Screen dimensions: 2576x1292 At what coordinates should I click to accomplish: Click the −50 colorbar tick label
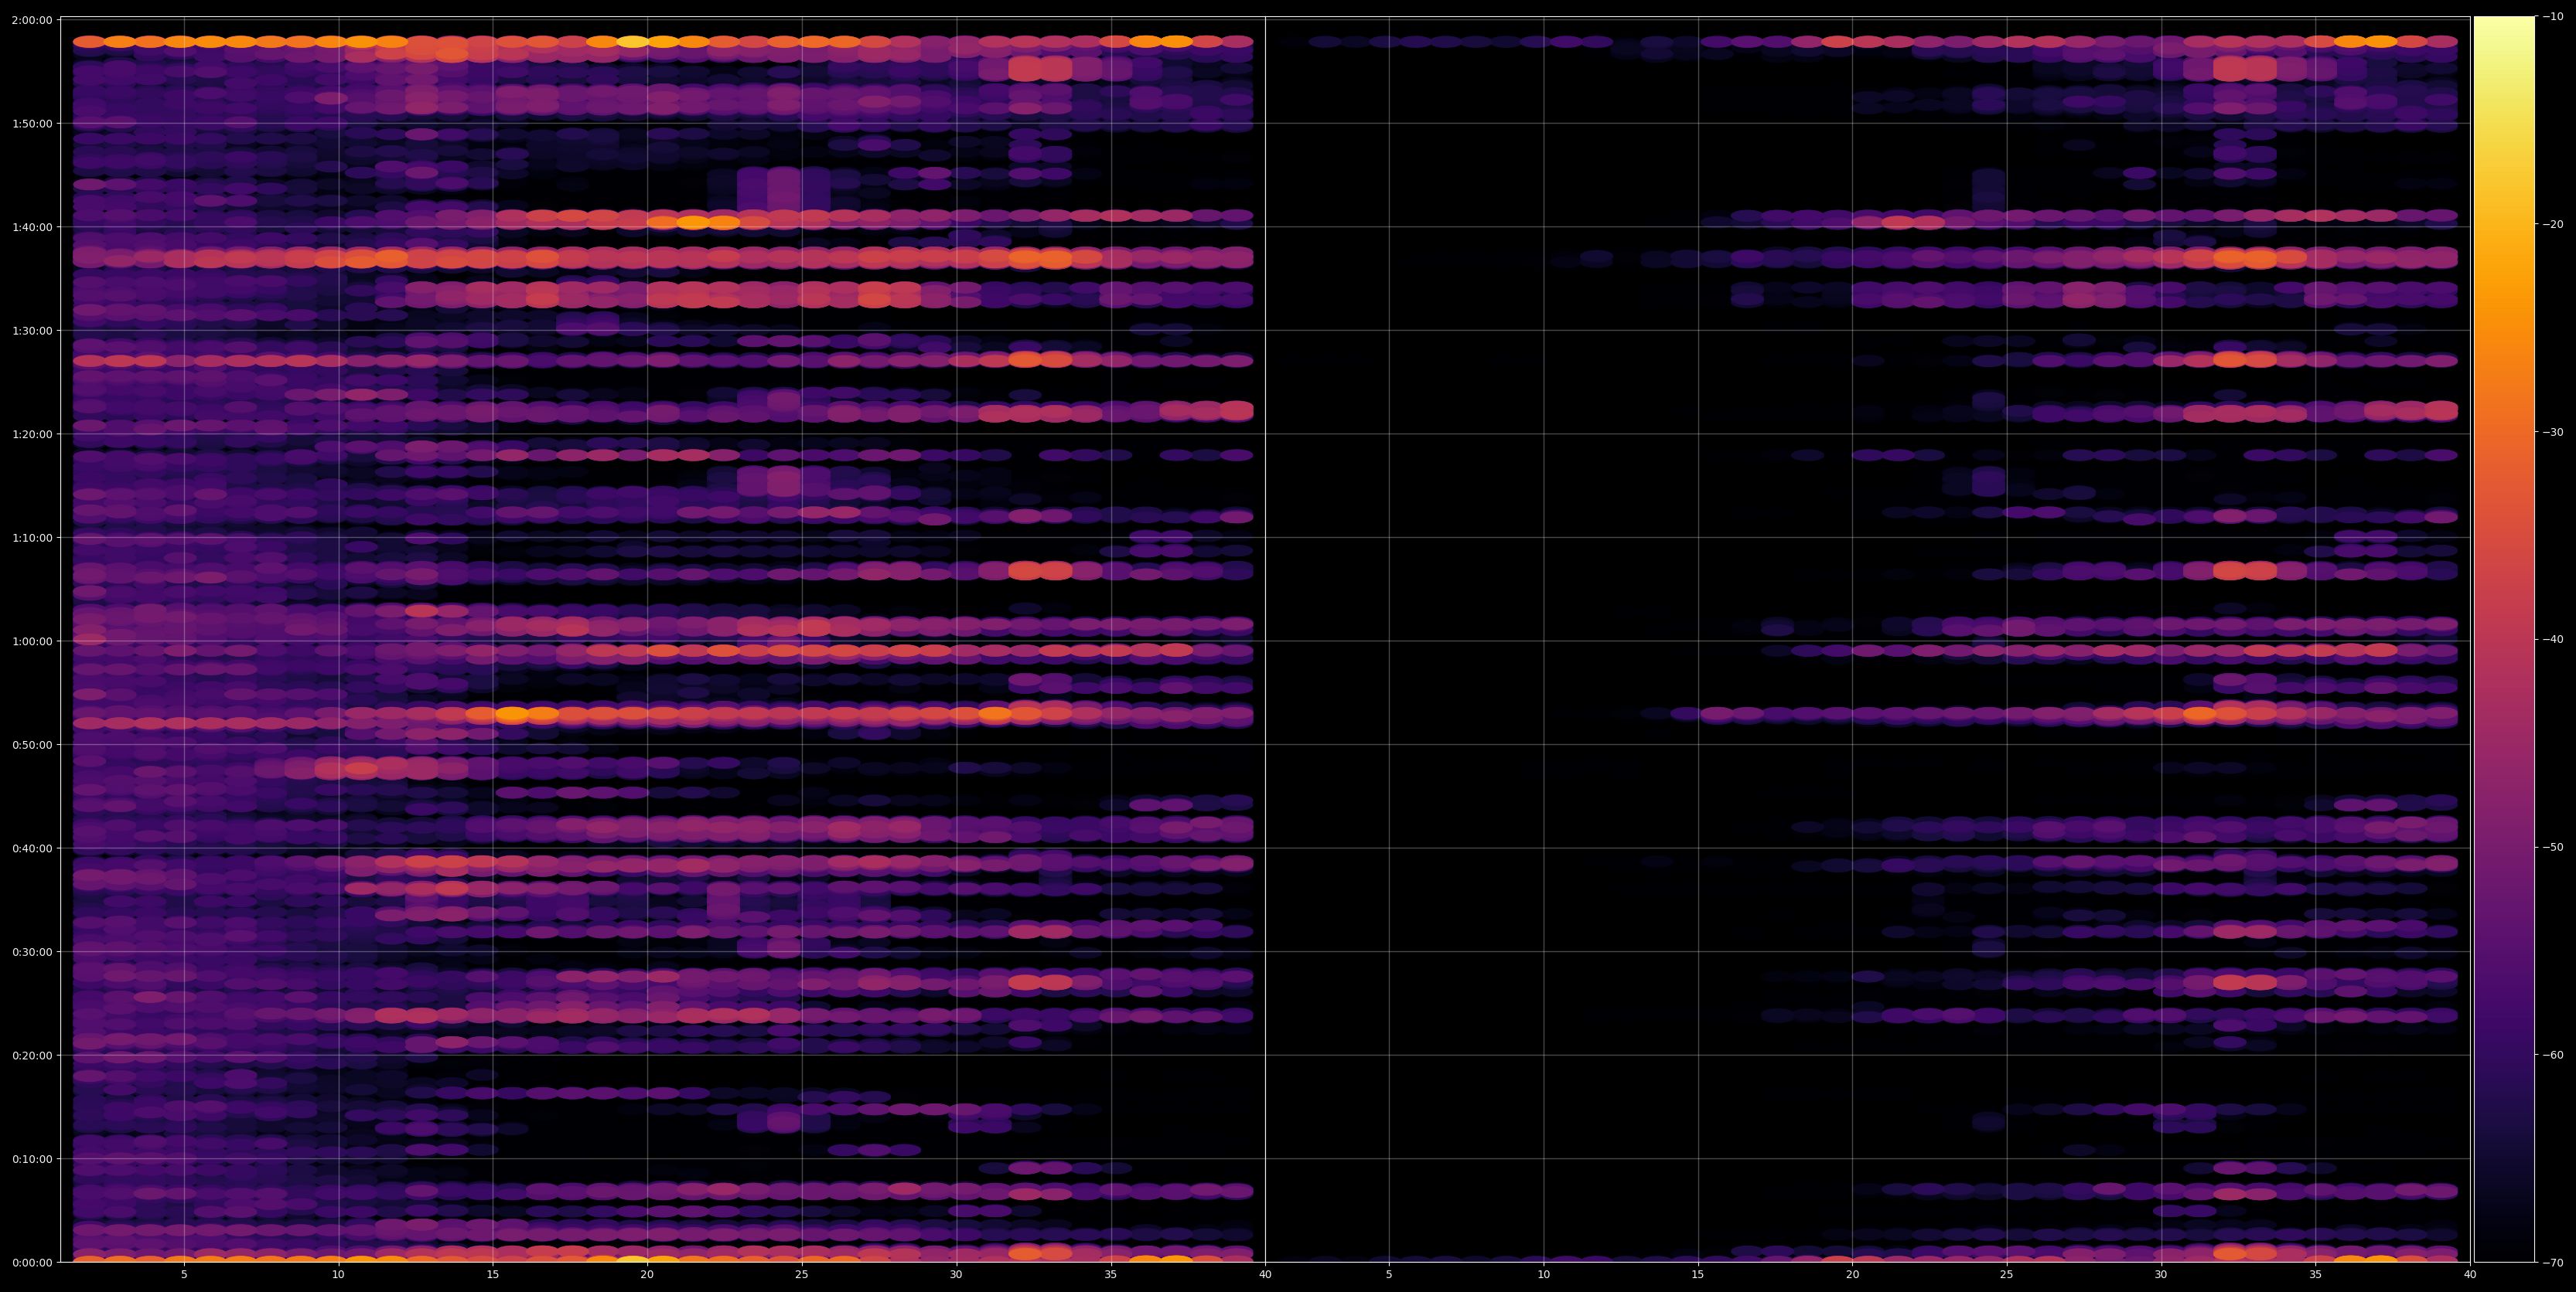[x=2553, y=848]
